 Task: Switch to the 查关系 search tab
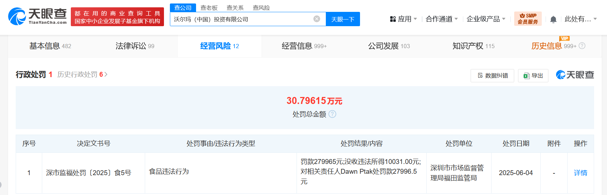pyautogui.click(x=235, y=8)
